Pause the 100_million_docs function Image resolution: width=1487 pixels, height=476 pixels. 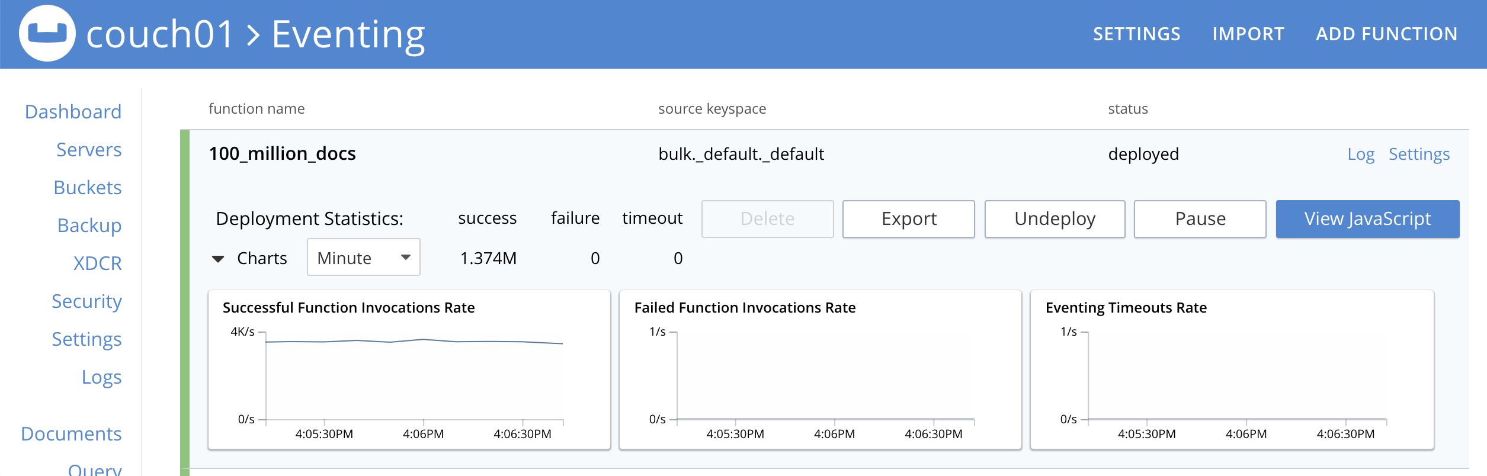(x=1200, y=218)
